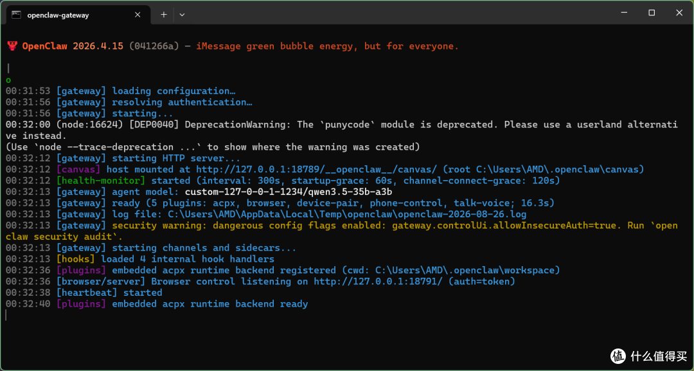Screen dimensions: 694x371
Task: Click the [browser/server] tag
Action: point(101,282)
